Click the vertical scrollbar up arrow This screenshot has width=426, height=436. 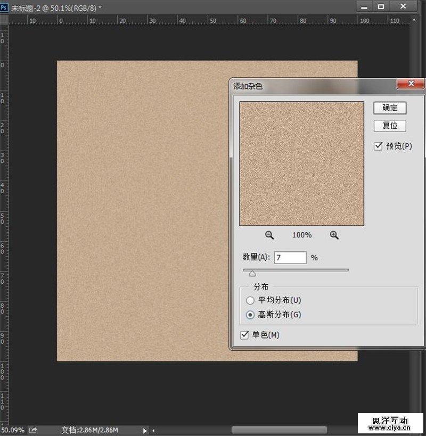[415, 20]
